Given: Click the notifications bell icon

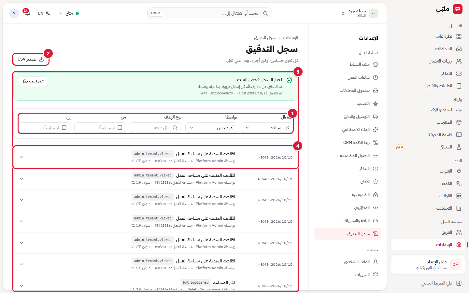Looking at the screenshot, I should 27,13.
